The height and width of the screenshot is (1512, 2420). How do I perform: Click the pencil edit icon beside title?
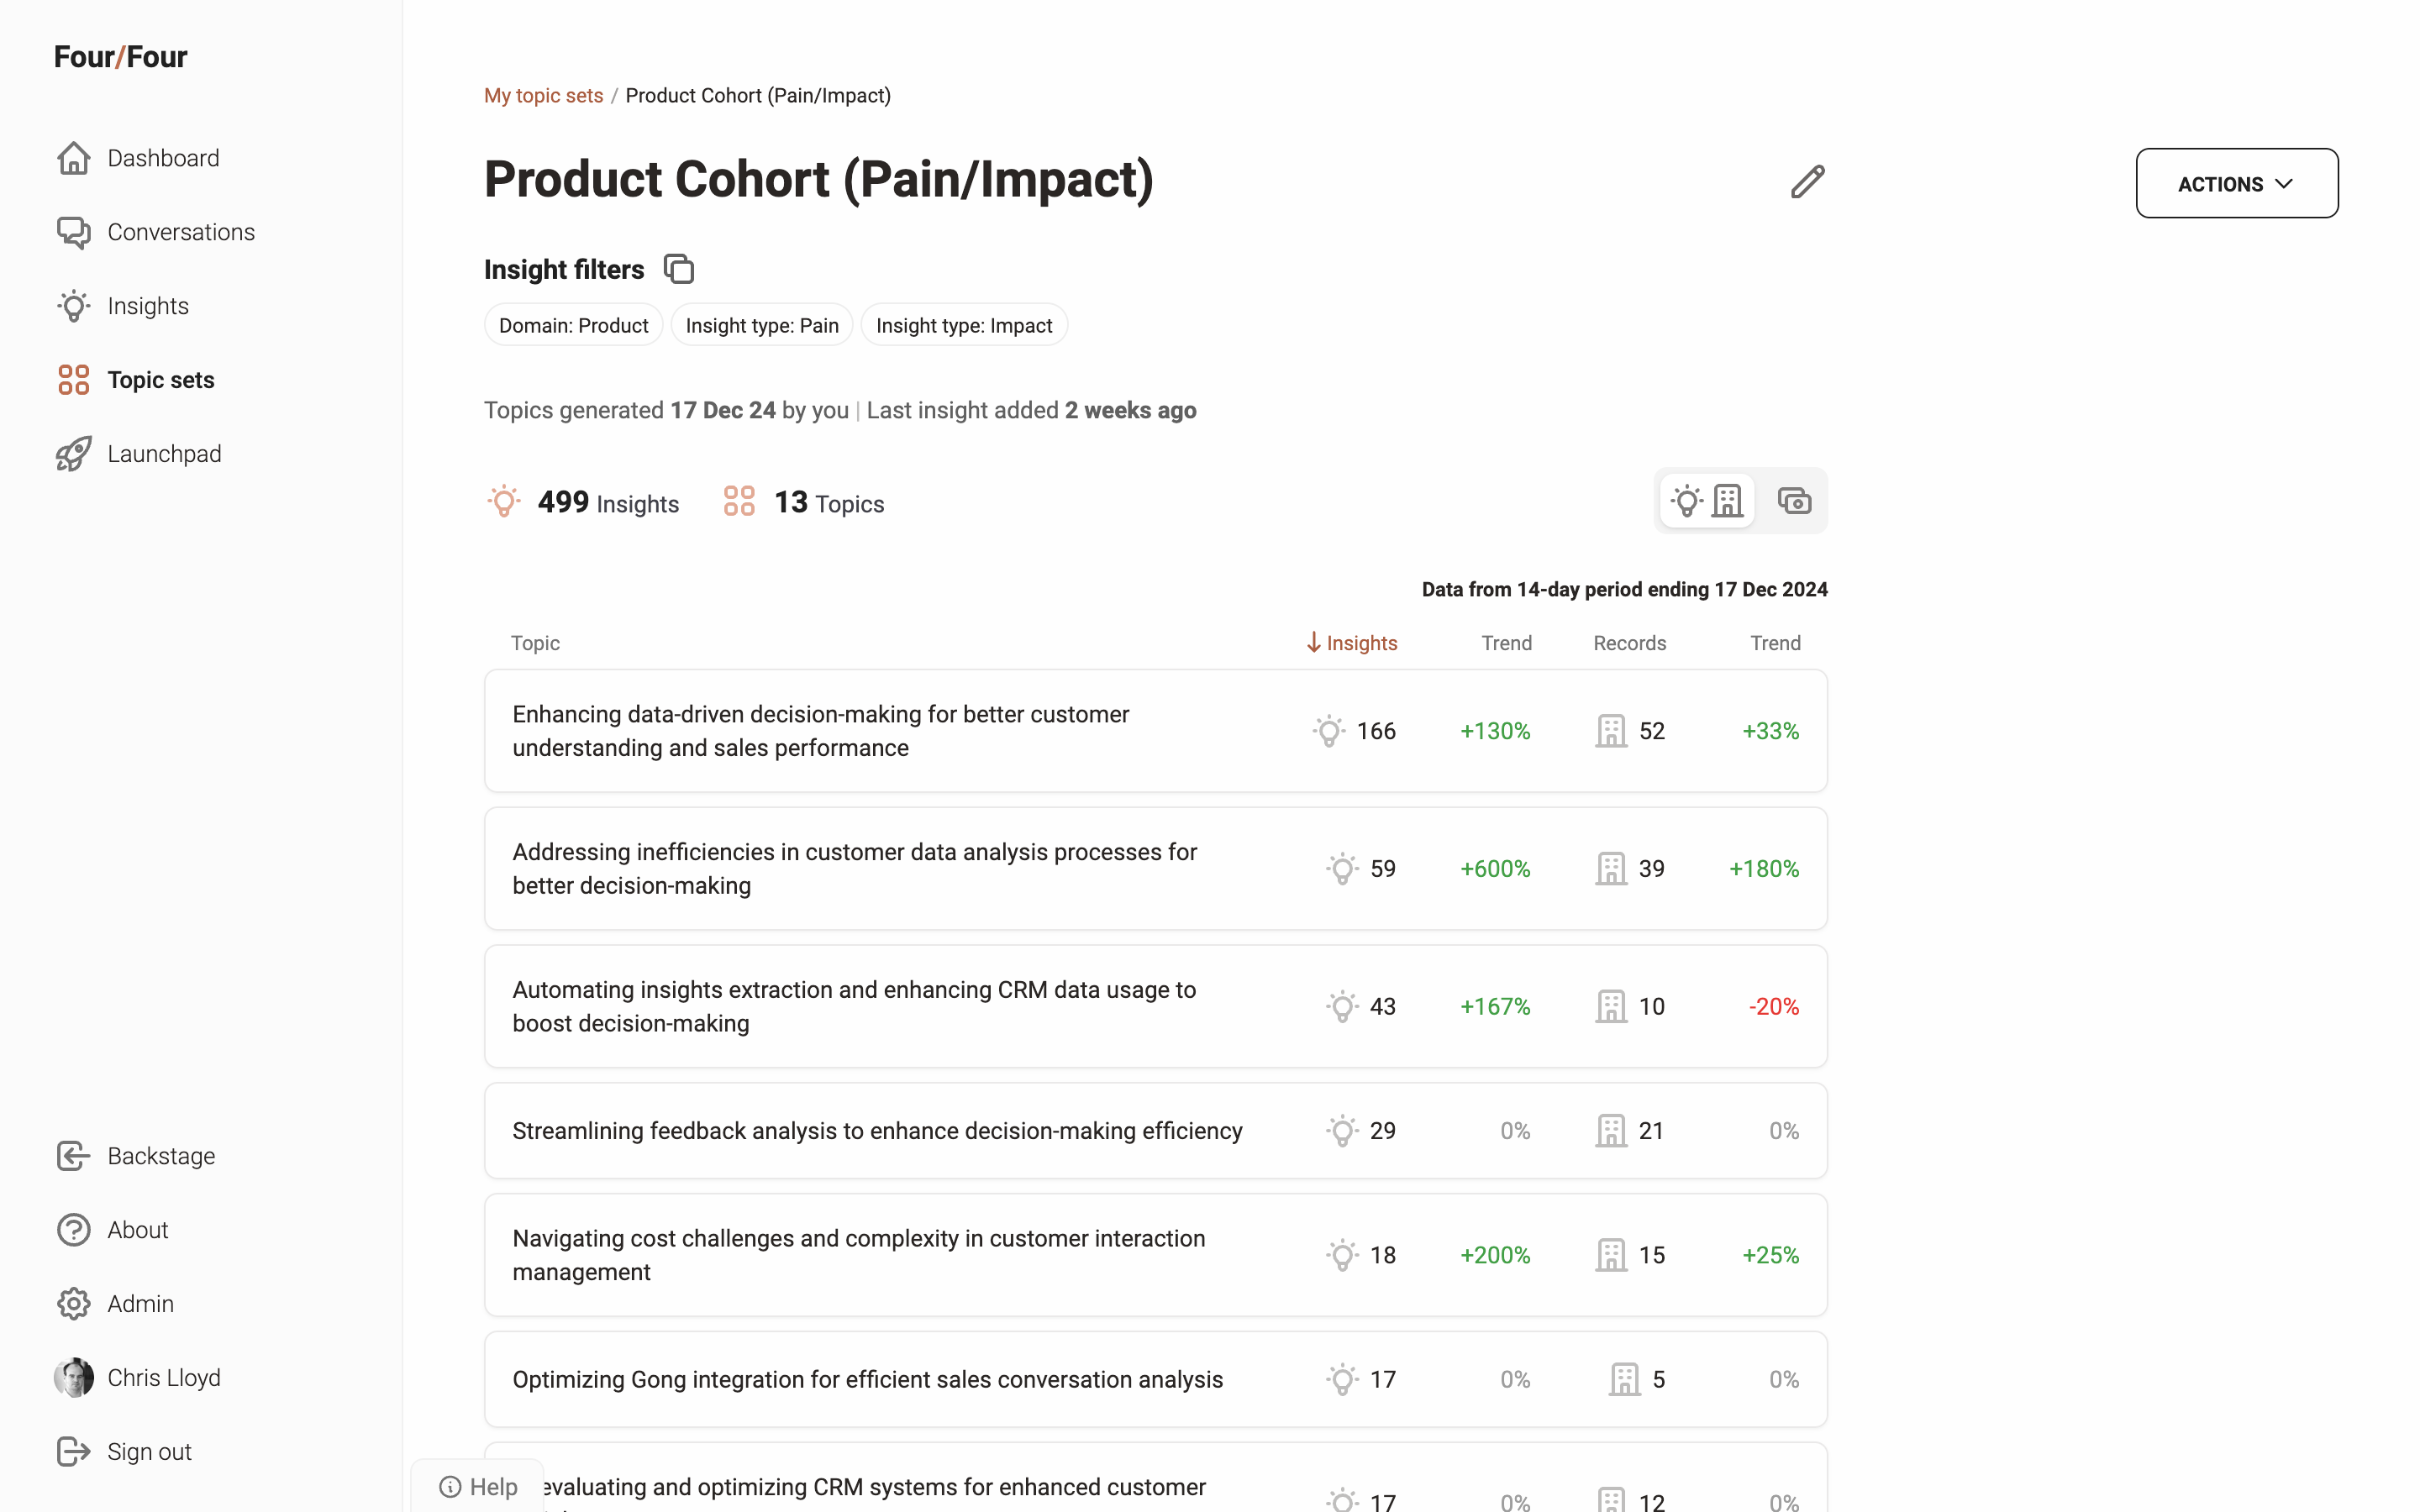(1807, 182)
